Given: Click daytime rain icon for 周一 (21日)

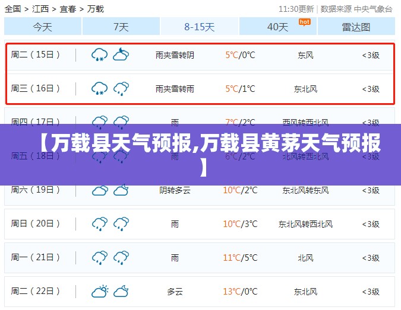Looking at the screenshot, I should [x=100, y=257].
